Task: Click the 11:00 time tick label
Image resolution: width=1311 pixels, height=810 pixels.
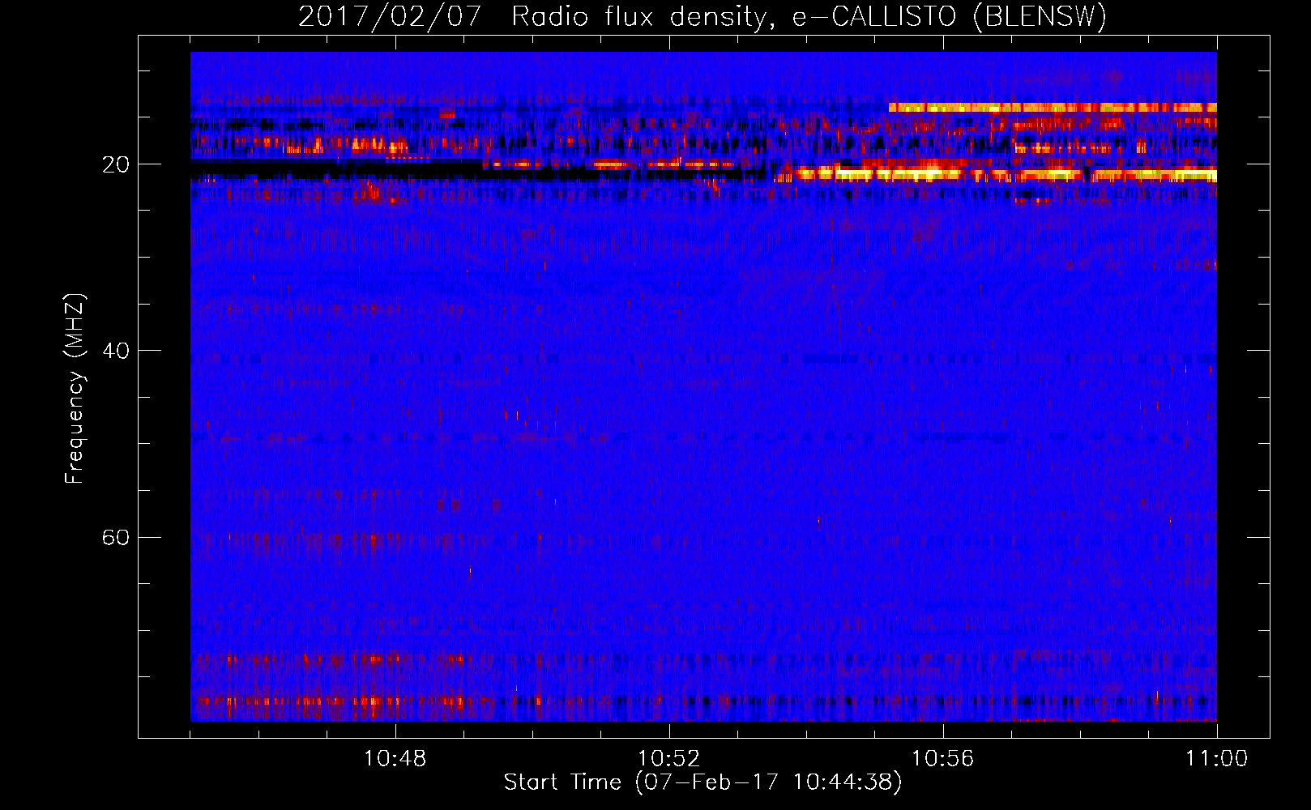Action: tap(1216, 759)
